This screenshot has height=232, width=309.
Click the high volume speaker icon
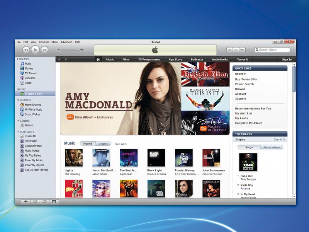82,50
